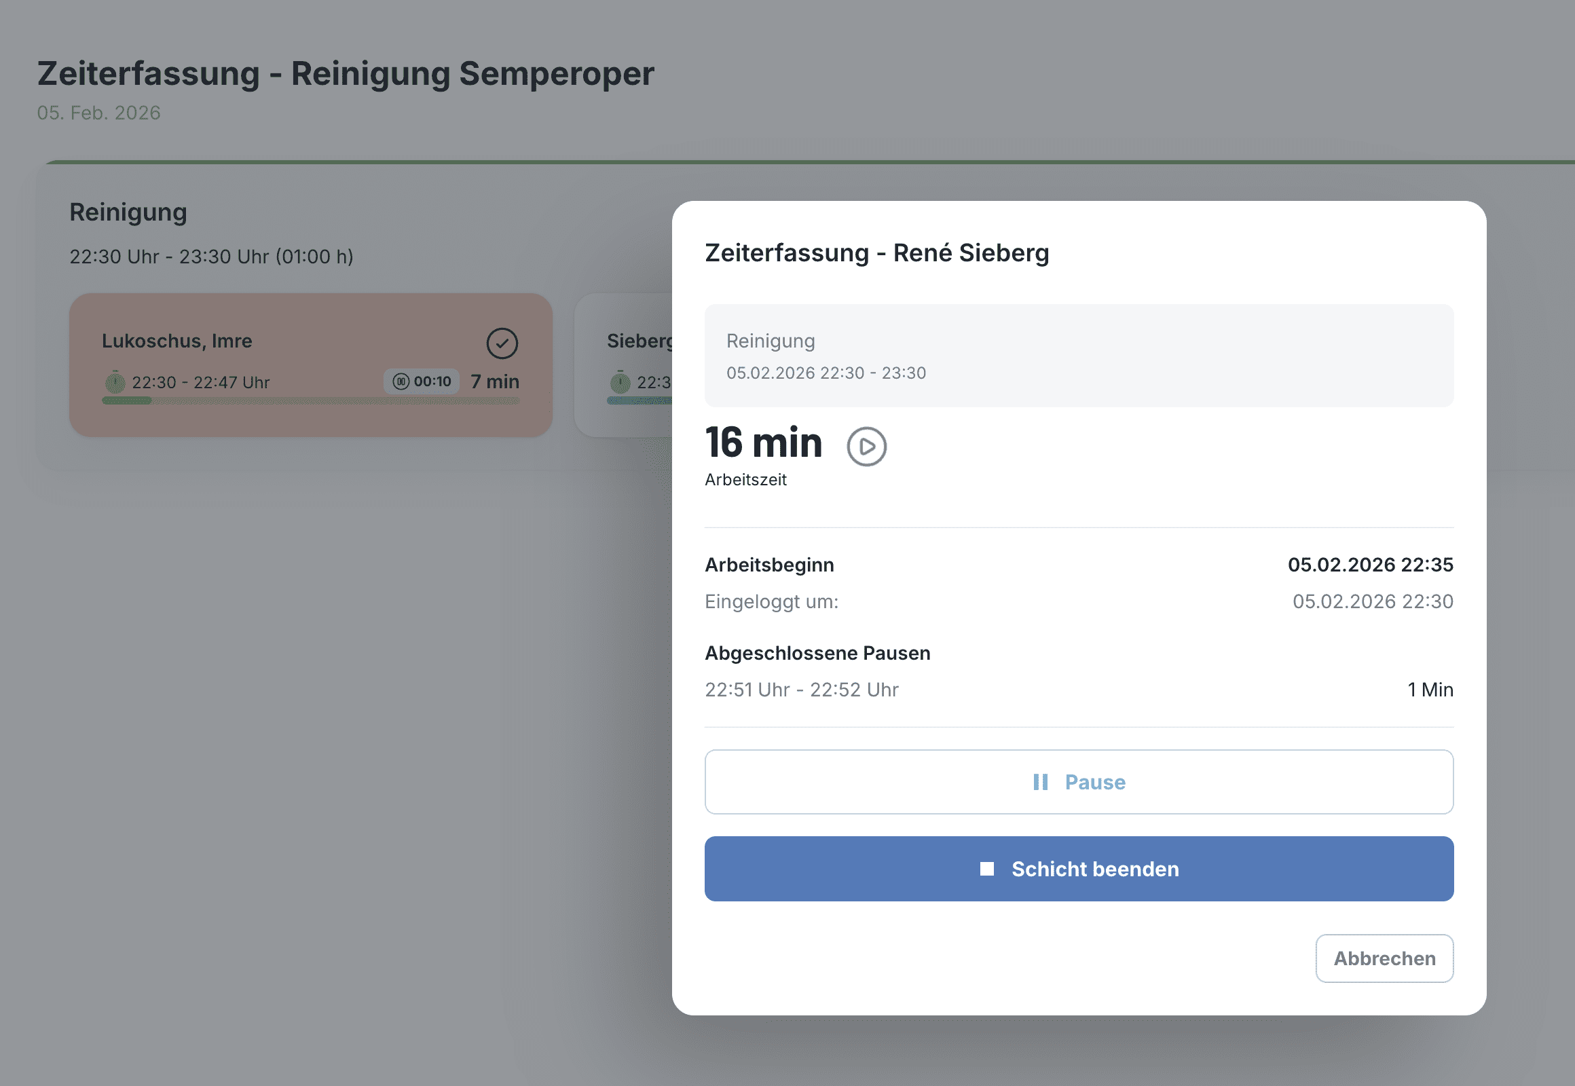Click the Reinigung section heading
Viewport: 1575px width, 1086px height.
coord(128,212)
